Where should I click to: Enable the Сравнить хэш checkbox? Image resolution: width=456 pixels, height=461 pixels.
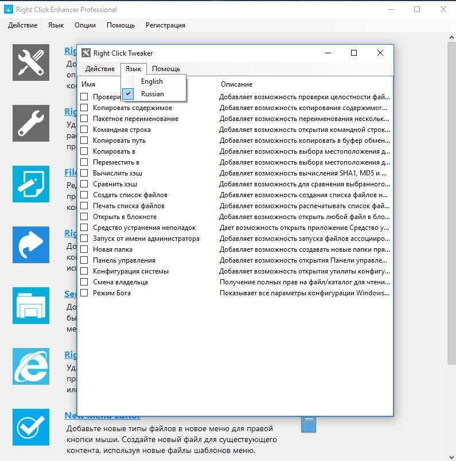pyautogui.click(x=84, y=183)
